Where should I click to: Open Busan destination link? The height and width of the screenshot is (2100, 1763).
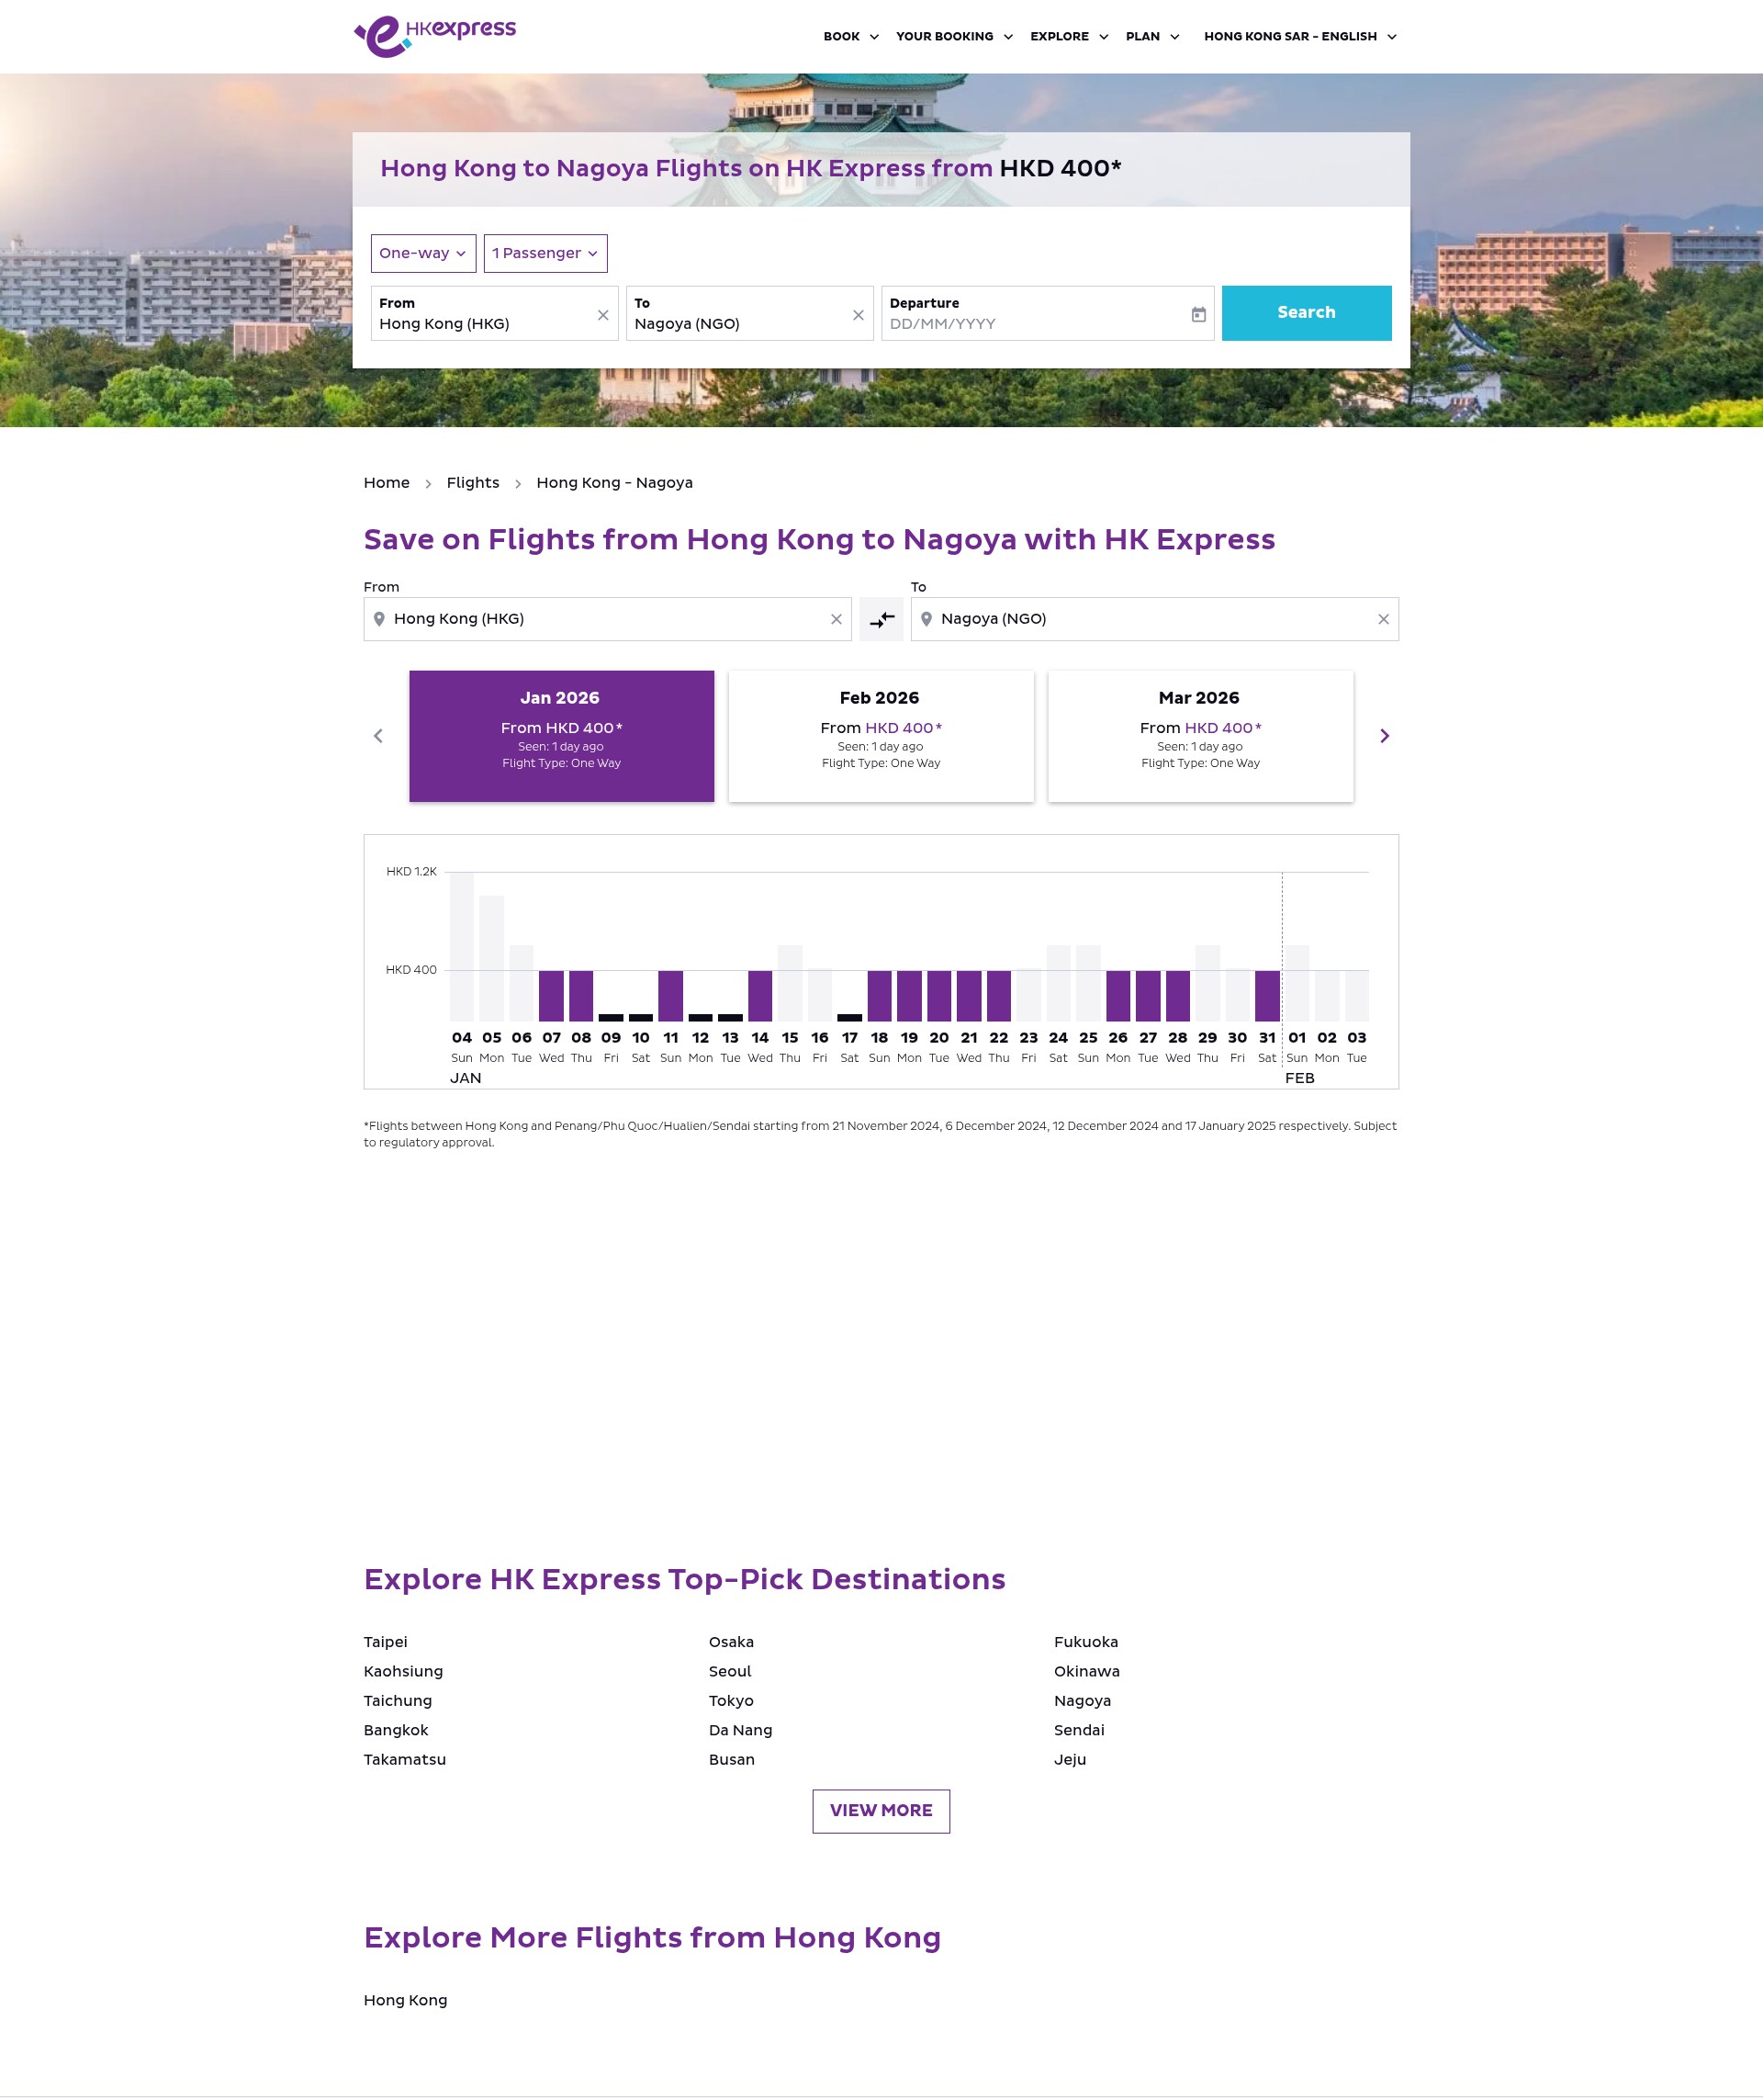point(732,1759)
